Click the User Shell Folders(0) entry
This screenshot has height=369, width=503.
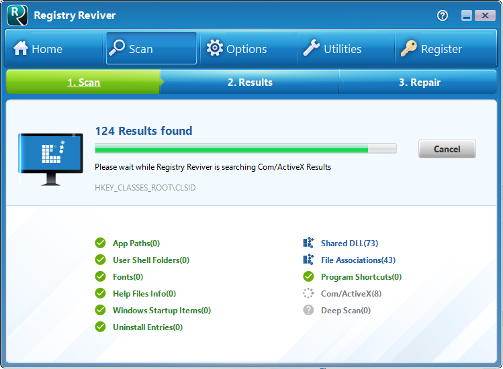click(151, 260)
